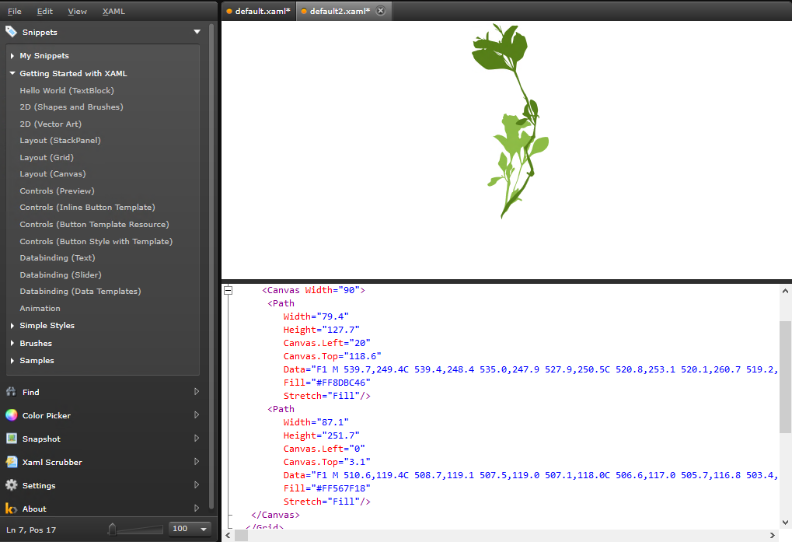Select Controls (Button Style with Template) snippet

96,241
